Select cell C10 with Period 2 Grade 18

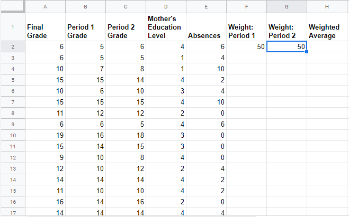tap(126, 135)
